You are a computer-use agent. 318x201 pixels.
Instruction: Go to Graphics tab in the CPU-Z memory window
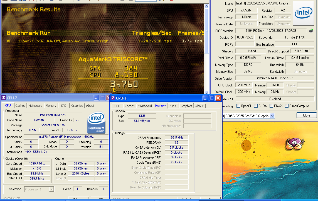pos(186,106)
